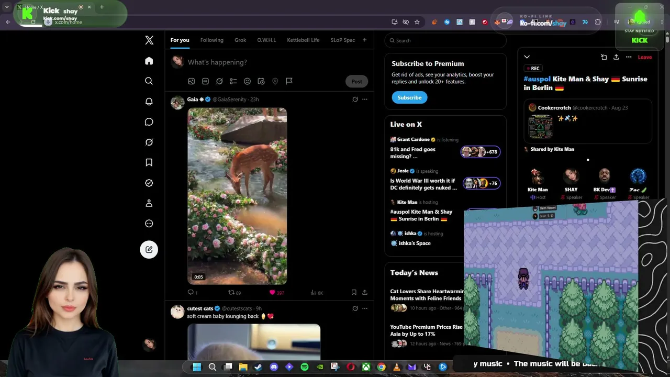Open Chrome extensions puzzle icon

point(598,22)
